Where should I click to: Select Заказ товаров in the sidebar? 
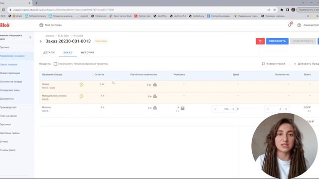pyautogui.click(x=8, y=65)
